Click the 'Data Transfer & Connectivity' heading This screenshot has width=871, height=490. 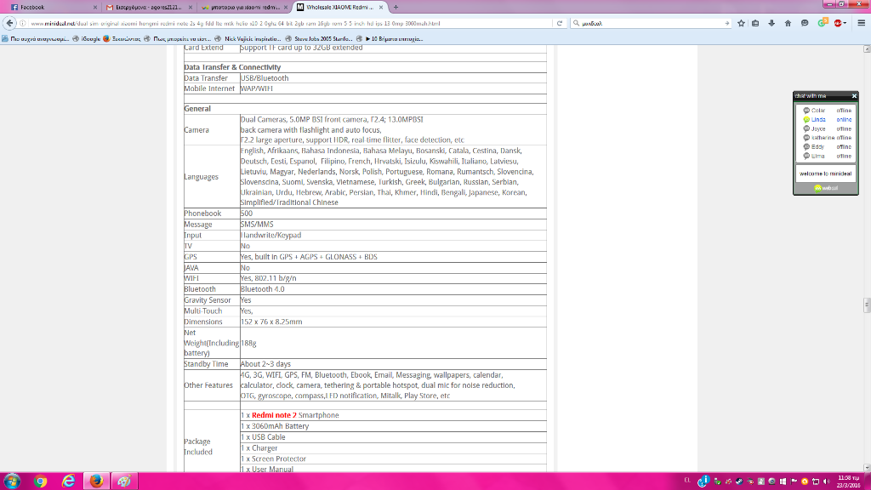coord(232,67)
